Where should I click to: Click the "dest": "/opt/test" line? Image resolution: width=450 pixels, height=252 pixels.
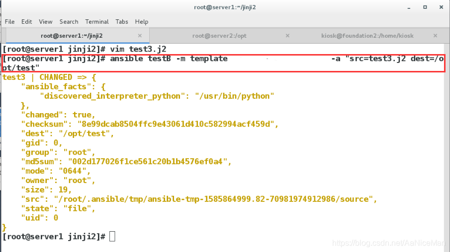[68, 134]
